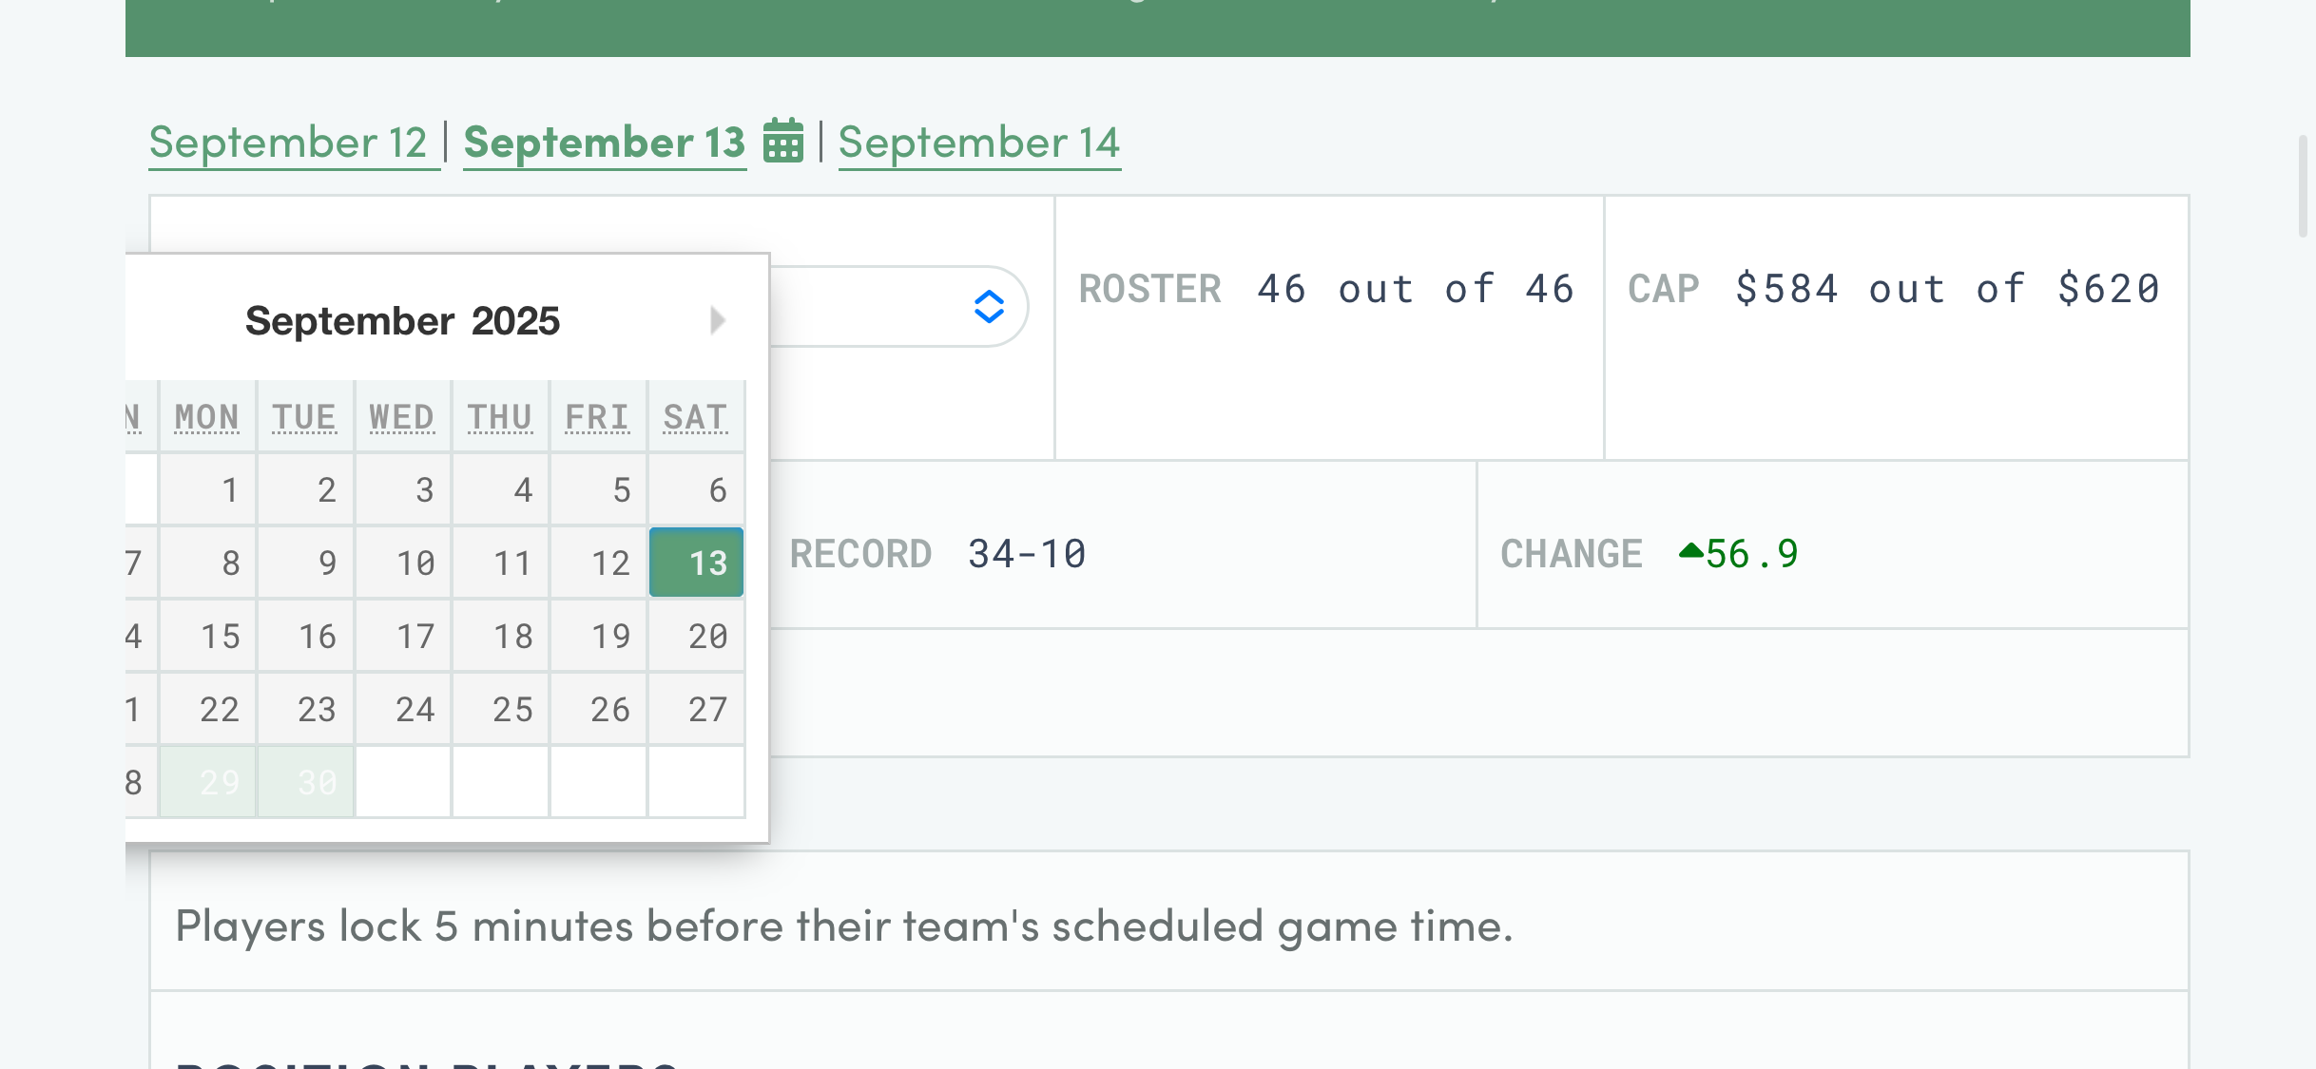
Task: Pick September 6 in the date picker
Action: (696, 489)
